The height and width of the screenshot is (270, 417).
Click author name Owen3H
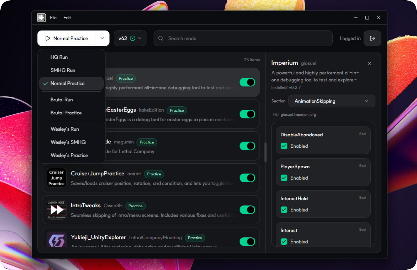[113, 206]
